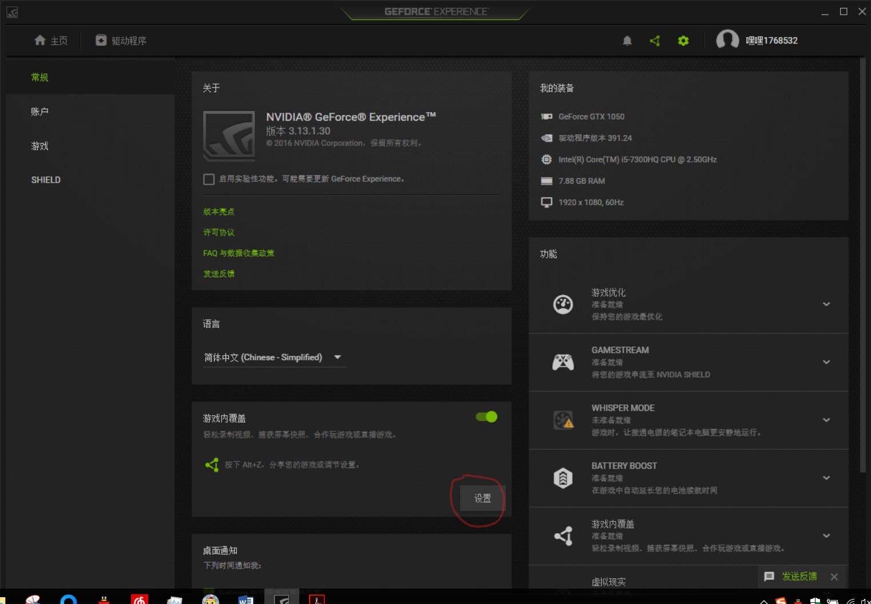Expand the GAMESTREAM feature row
The width and height of the screenshot is (871, 604).
tap(826, 362)
